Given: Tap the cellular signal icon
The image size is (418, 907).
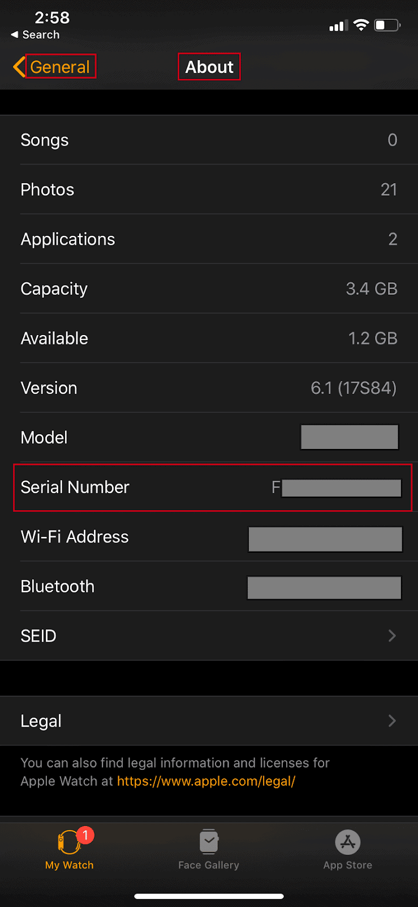Looking at the screenshot, I should [338, 25].
